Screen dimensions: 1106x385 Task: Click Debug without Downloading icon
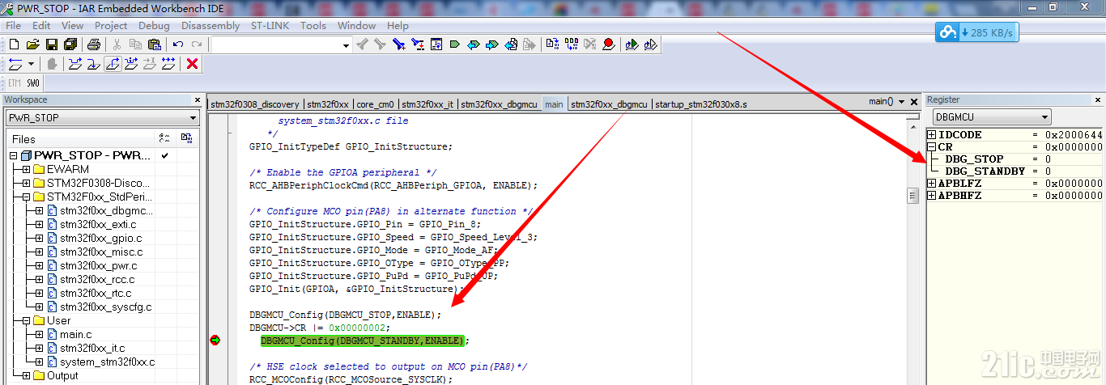(x=650, y=44)
